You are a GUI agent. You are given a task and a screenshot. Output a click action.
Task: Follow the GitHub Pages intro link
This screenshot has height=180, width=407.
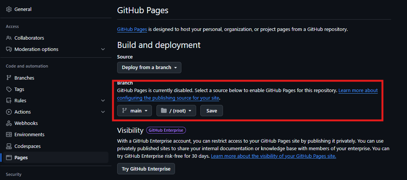(x=132, y=29)
